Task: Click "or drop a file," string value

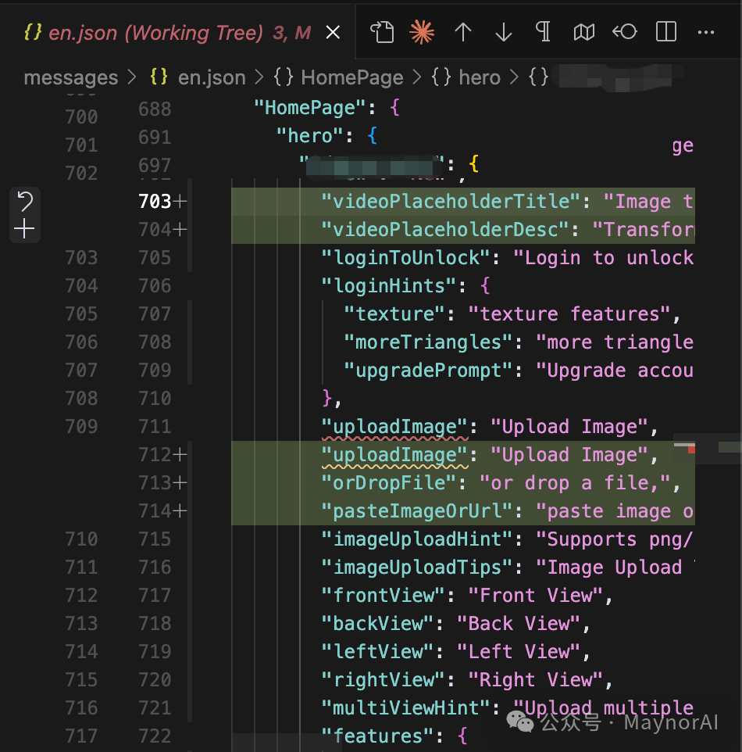Action: (x=574, y=483)
